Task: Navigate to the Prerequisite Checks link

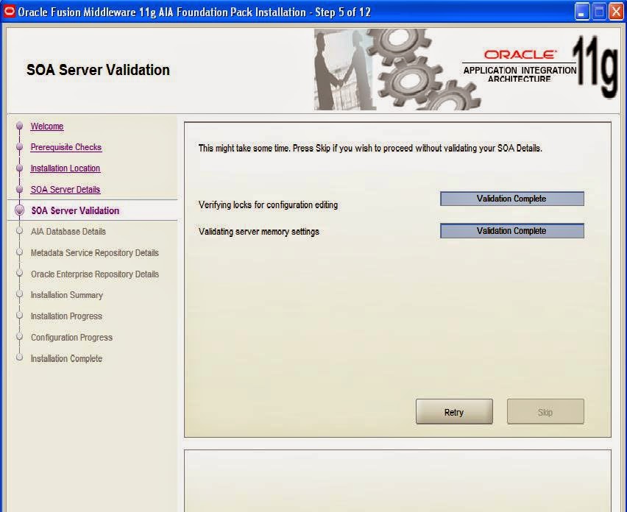Action: 65,147
